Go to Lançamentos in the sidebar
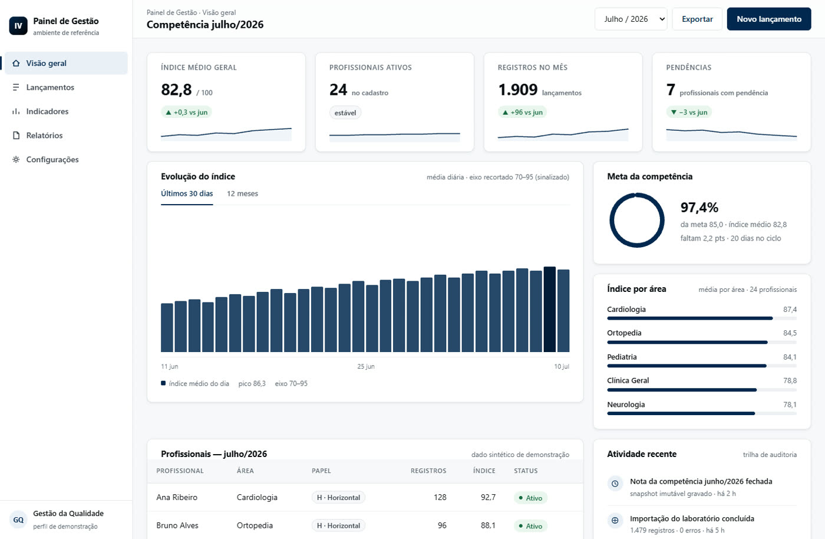Image resolution: width=825 pixels, height=539 pixels. [x=66, y=87]
